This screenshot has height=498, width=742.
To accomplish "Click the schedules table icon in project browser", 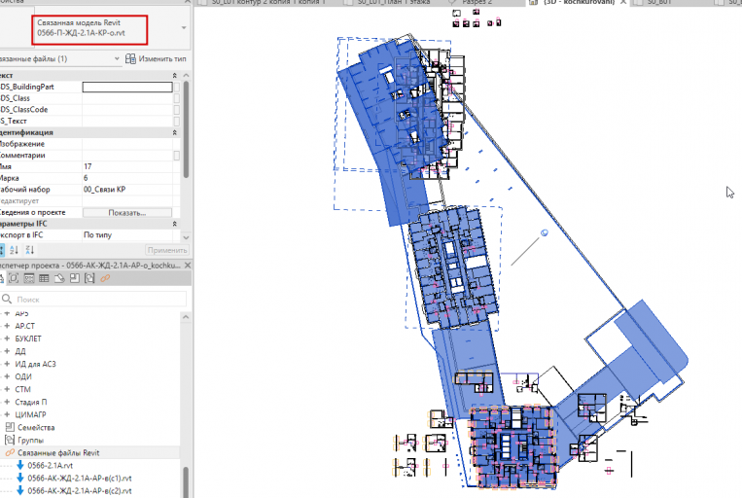I will click(44, 278).
